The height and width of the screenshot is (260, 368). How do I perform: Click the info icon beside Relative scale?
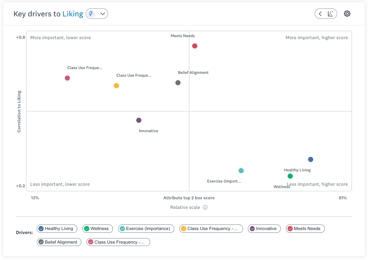[205, 207]
